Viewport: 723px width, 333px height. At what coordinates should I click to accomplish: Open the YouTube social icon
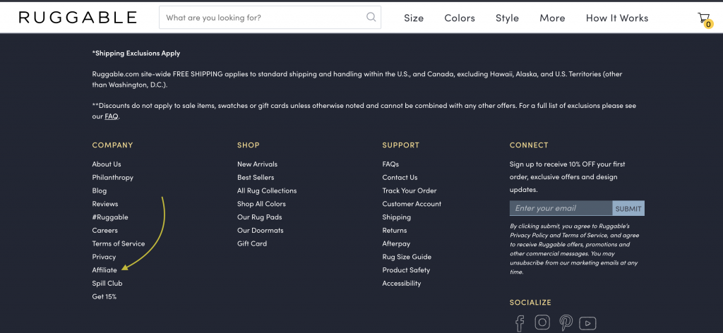pos(588,323)
